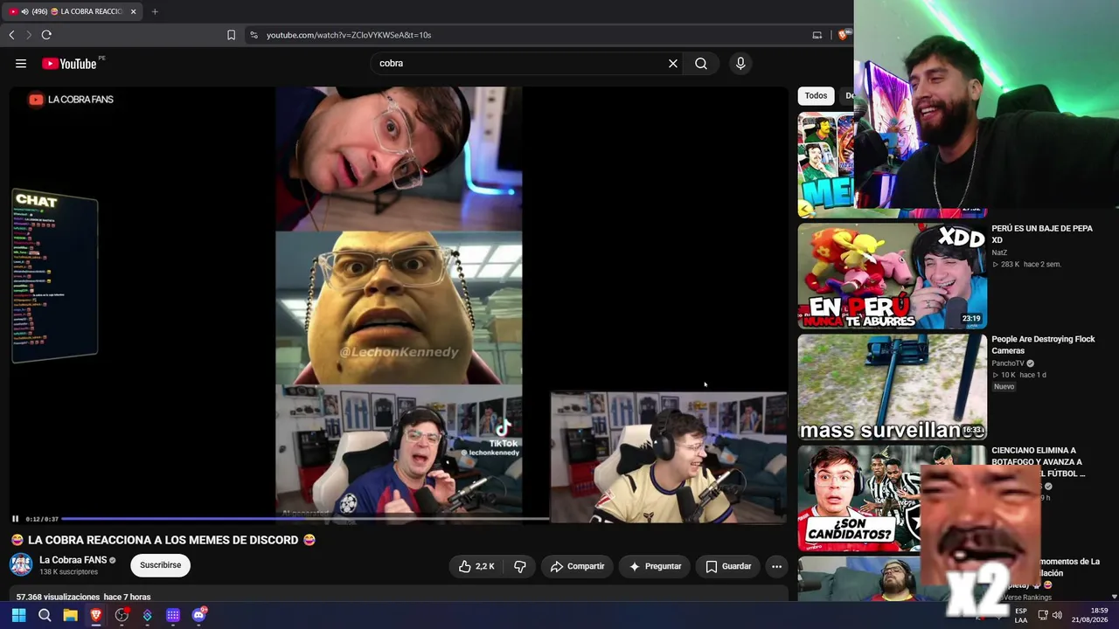The width and height of the screenshot is (1119, 629).
Task: Open the Brave Shields icon
Action: tap(843, 35)
